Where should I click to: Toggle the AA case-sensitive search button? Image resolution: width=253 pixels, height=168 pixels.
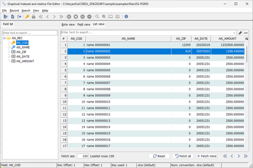246,33
